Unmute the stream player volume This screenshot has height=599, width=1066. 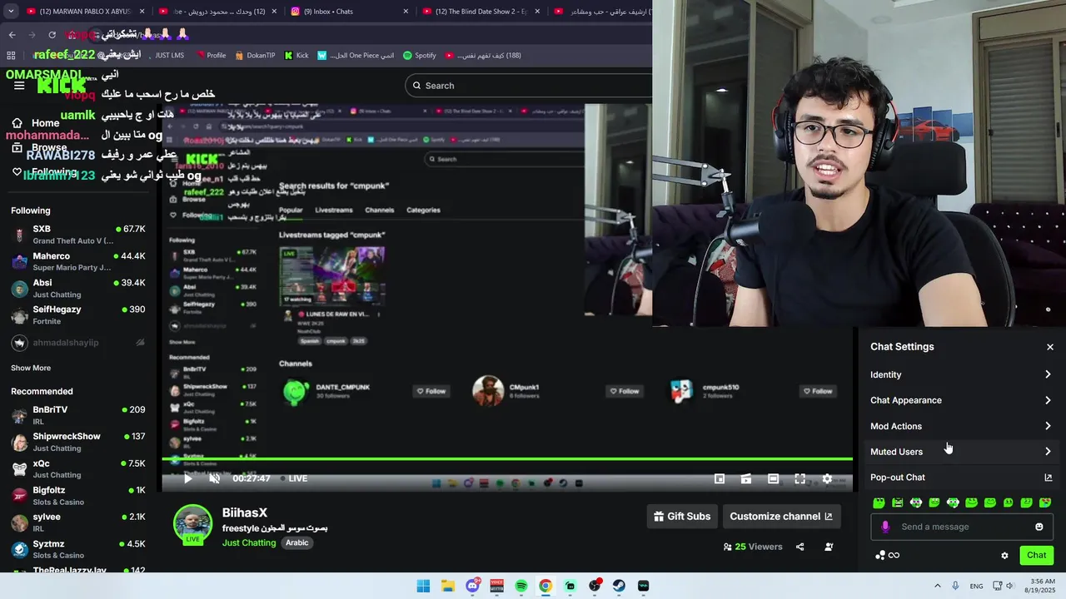coord(214,478)
